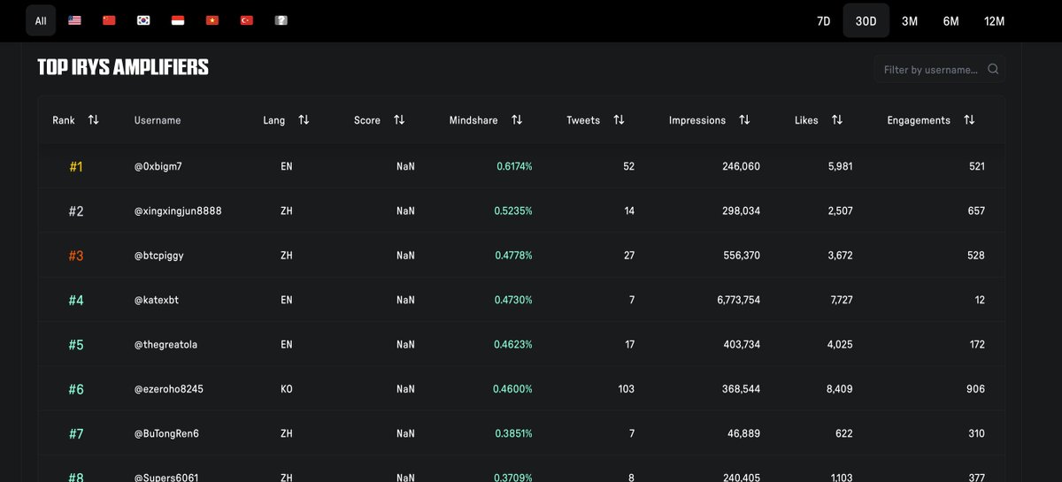Select the All languages filter
Screen dimensions: 1062x482
click(x=41, y=20)
